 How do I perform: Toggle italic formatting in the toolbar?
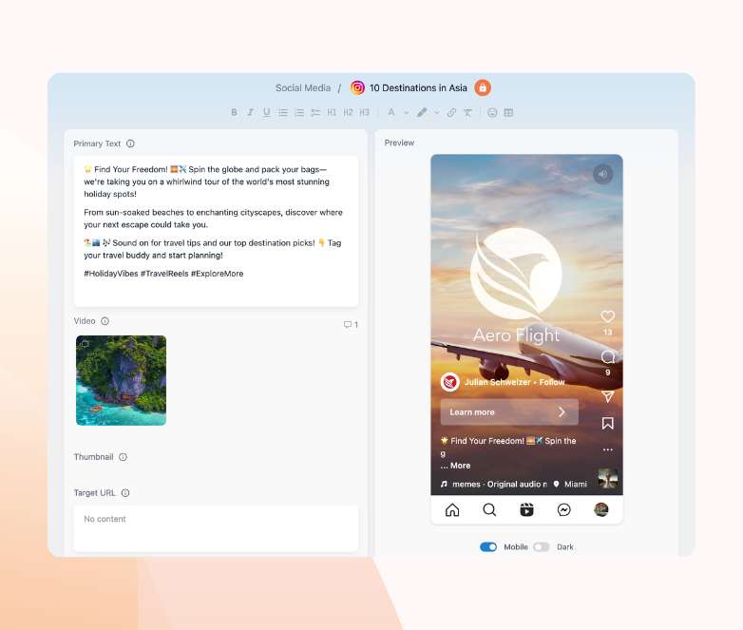(x=250, y=112)
